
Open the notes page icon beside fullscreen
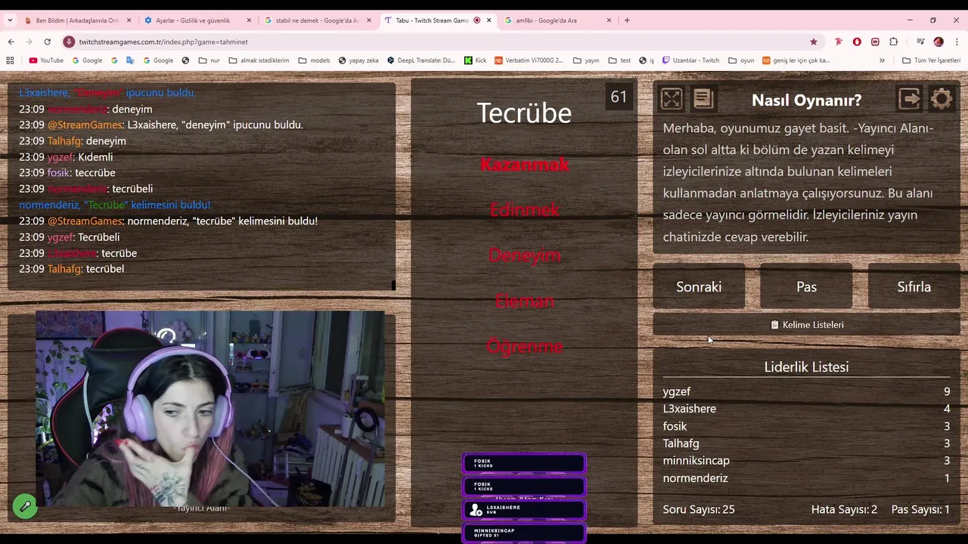pyautogui.click(x=703, y=99)
